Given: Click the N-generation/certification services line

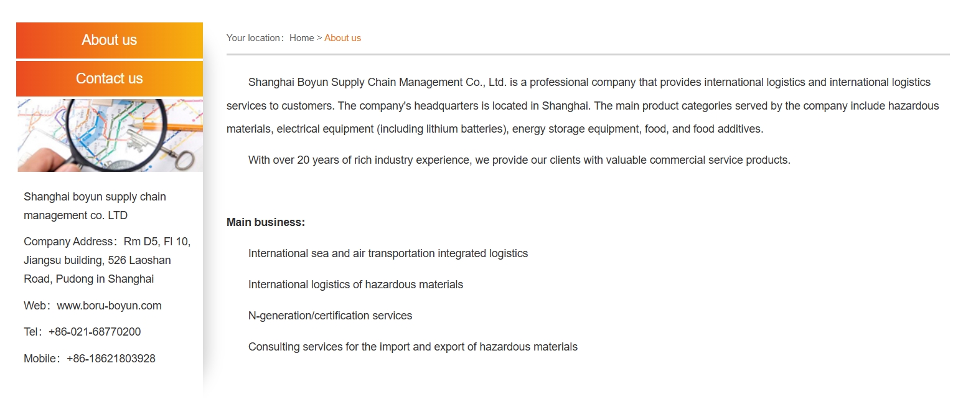Looking at the screenshot, I should point(330,316).
